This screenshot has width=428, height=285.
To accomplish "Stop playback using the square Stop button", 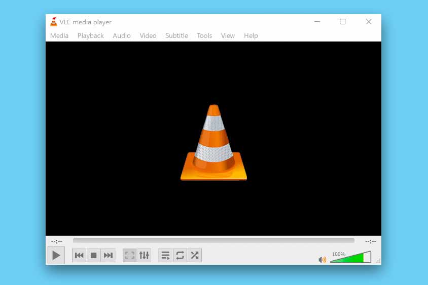I will [94, 255].
